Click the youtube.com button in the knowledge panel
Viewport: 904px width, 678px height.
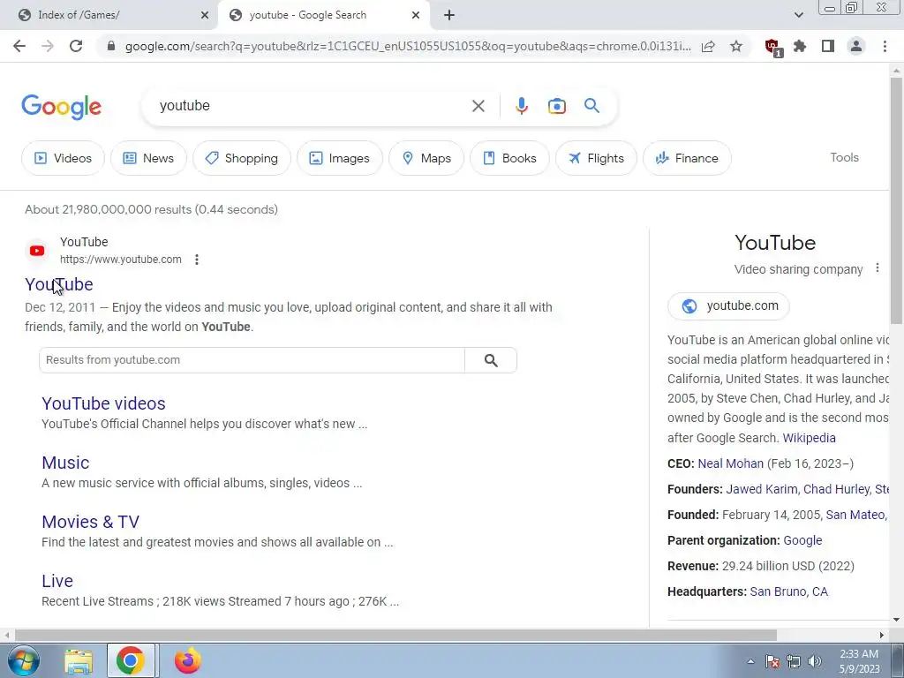(x=728, y=306)
